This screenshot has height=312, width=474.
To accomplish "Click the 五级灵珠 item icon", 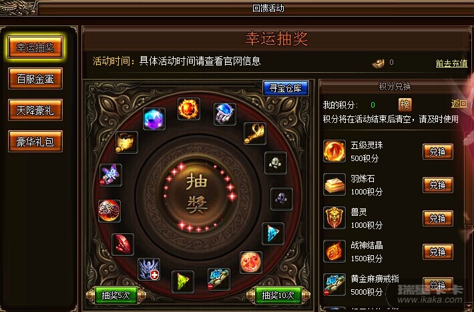I will [334, 151].
